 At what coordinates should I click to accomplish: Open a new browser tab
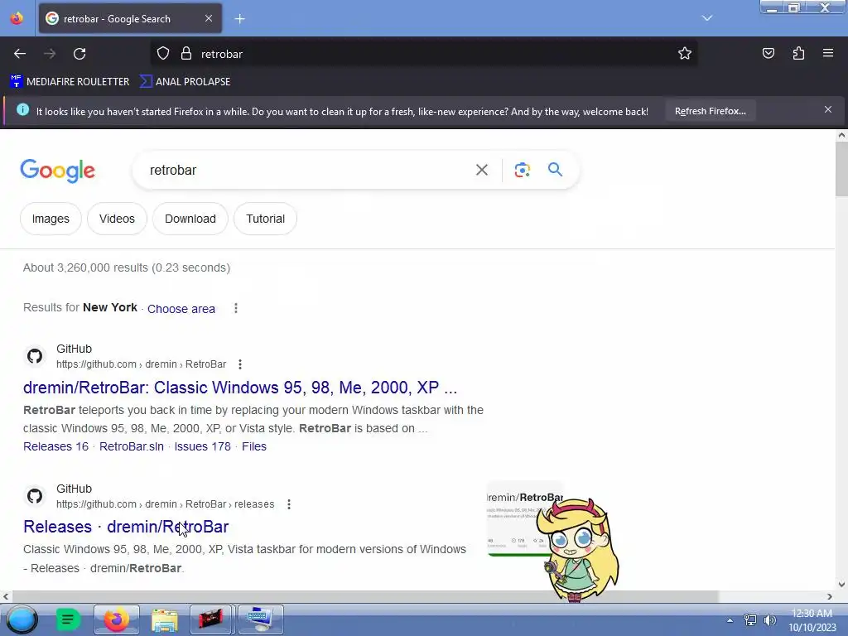(239, 19)
